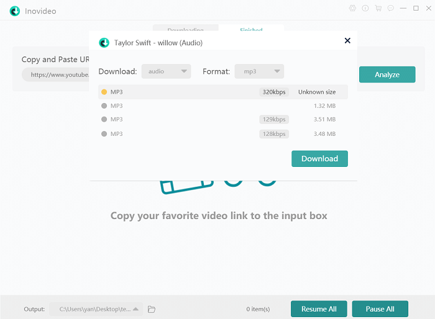The image size is (435, 319).
Task: Select the 320kbps MP3 option
Action: 222,92
